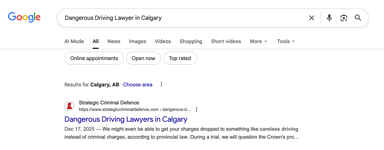384x150 pixels.
Task: Click the Strategic Criminal Defence favicon
Action: coord(69,106)
